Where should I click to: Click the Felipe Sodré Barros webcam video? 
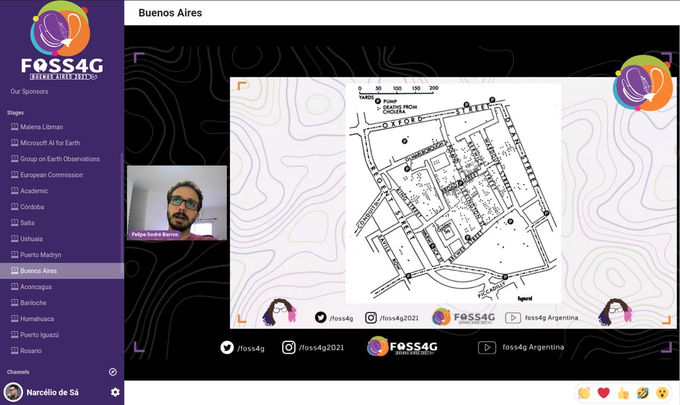pos(177,202)
